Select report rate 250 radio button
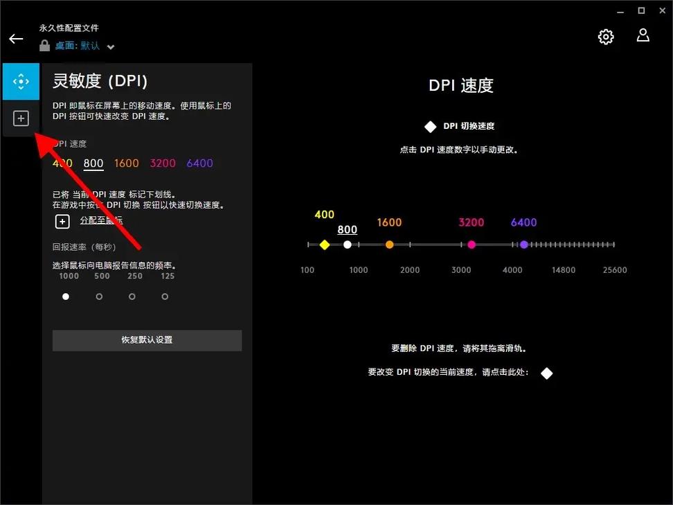This screenshot has width=673, height=505. click(x=132, y=296)
